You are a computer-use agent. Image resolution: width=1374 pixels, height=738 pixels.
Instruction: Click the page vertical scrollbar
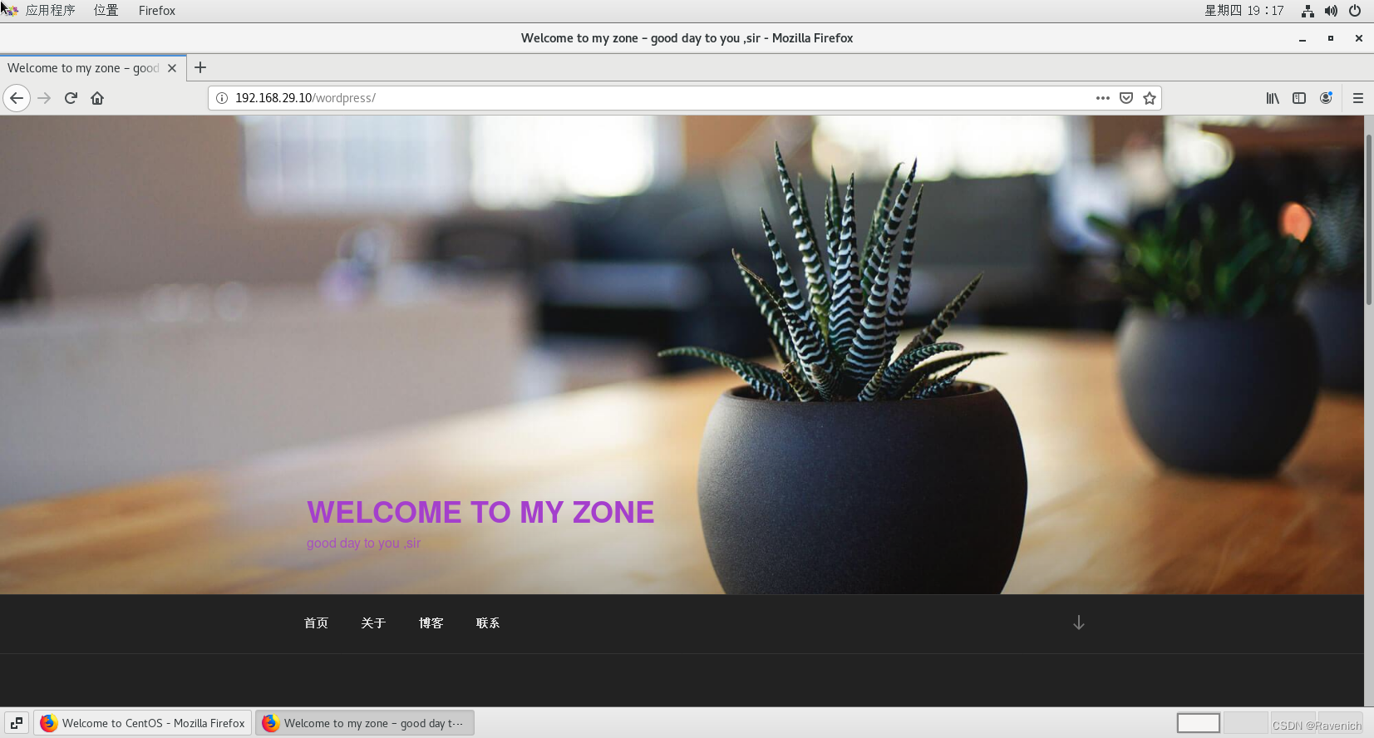[1369, 220]
